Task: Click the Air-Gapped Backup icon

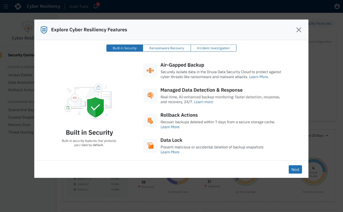Action: pos(150,70)
